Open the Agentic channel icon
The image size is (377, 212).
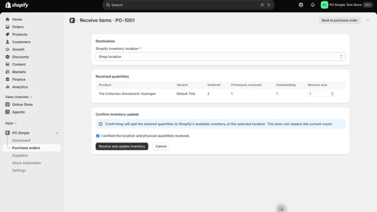coord(8,112)
